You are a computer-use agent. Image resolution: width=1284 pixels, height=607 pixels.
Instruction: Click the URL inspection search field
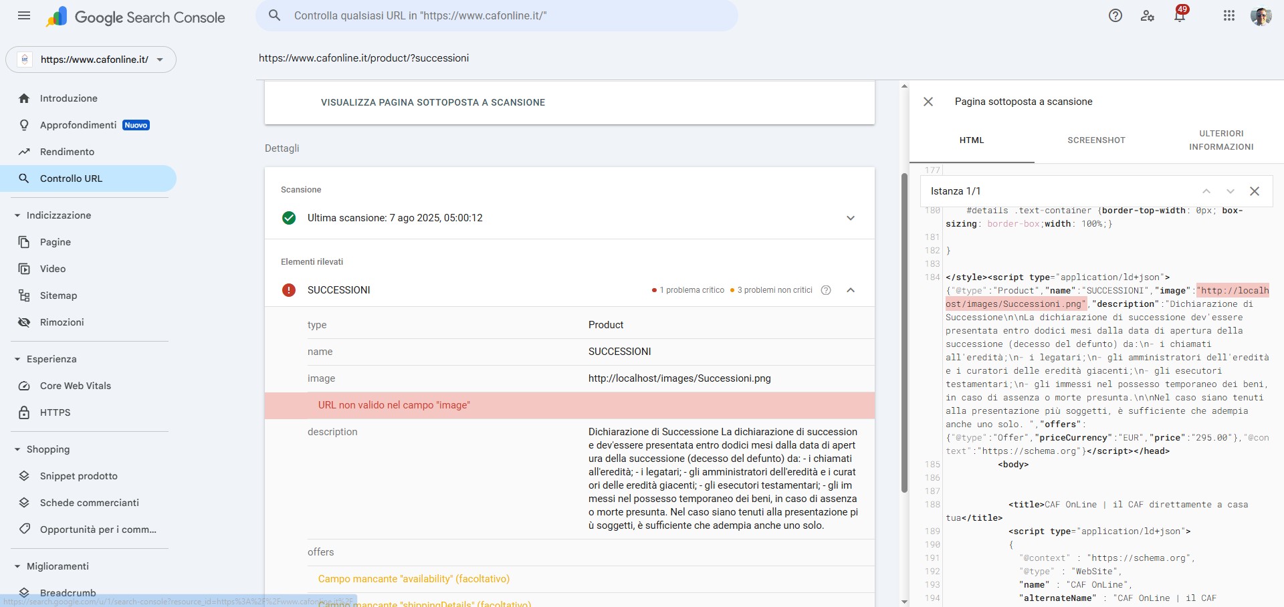(x=497, y=15)
